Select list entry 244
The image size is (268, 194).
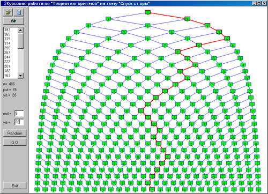click(8, 57)
